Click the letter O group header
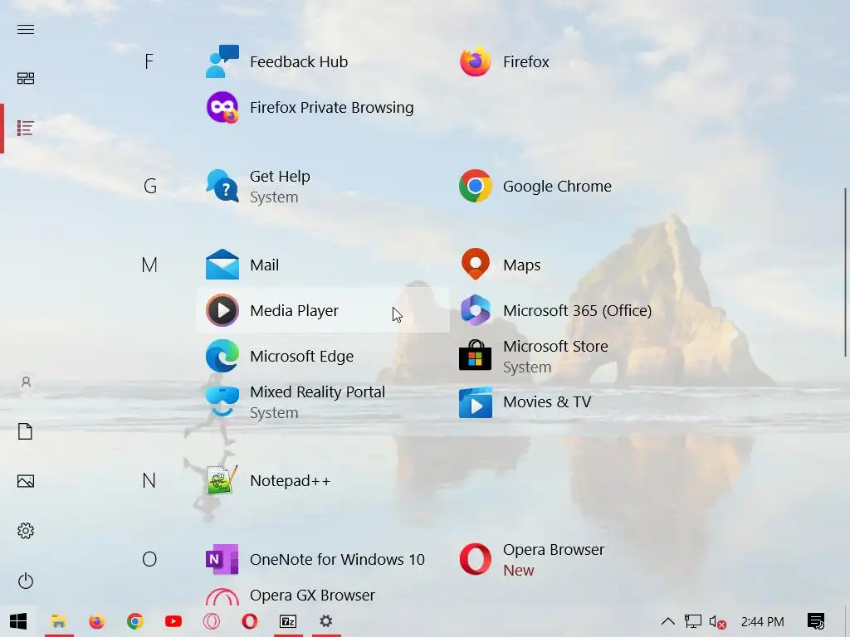850x637 pixels. [x=149, y=559]
